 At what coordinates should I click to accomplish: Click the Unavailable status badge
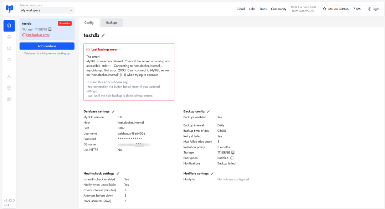tap(65, 23)
